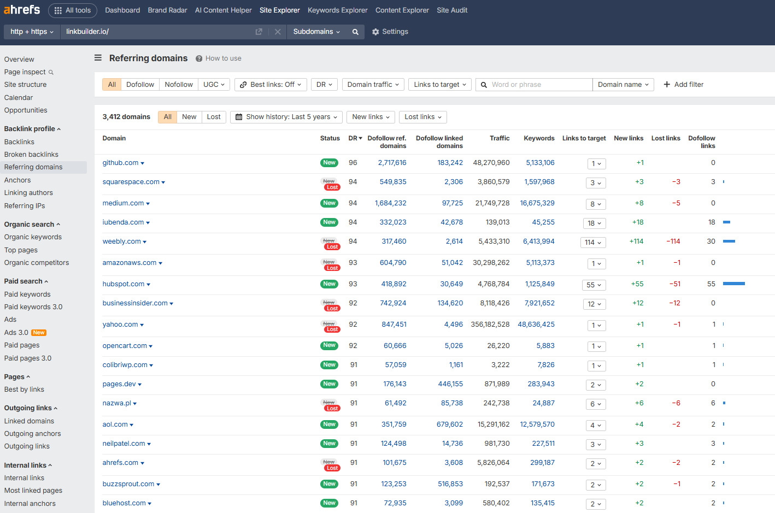Click the search magnifier next to Subdomains
This screenshot has width=775, height=513.
(x=355, y=32)
